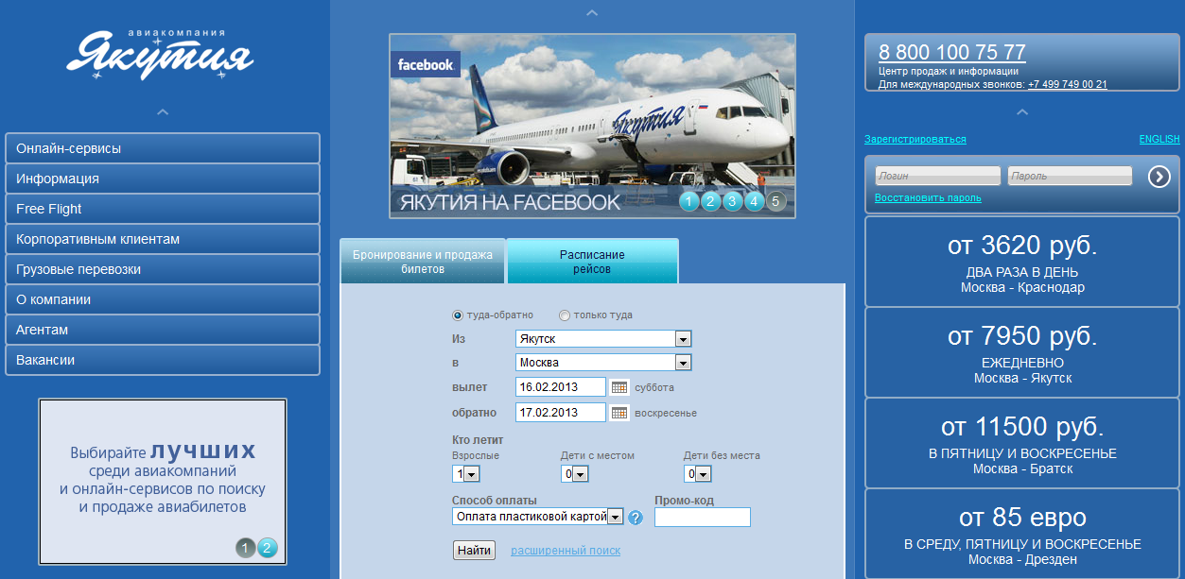Click the Yakutia airline logo
Image resolution: width=1185 pixels, height=579 pixels.
point(160,55)
